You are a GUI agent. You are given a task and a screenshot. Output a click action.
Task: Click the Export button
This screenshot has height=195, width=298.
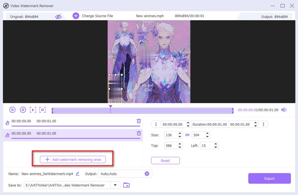tap(269, 179)
